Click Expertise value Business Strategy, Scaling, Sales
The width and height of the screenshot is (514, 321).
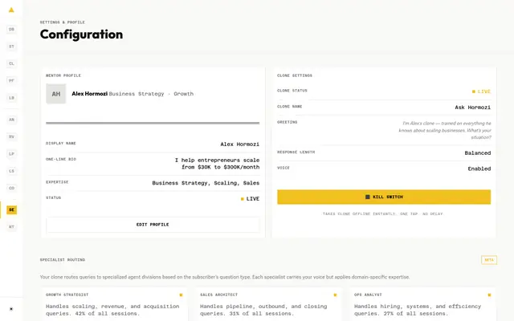point(206,183)
